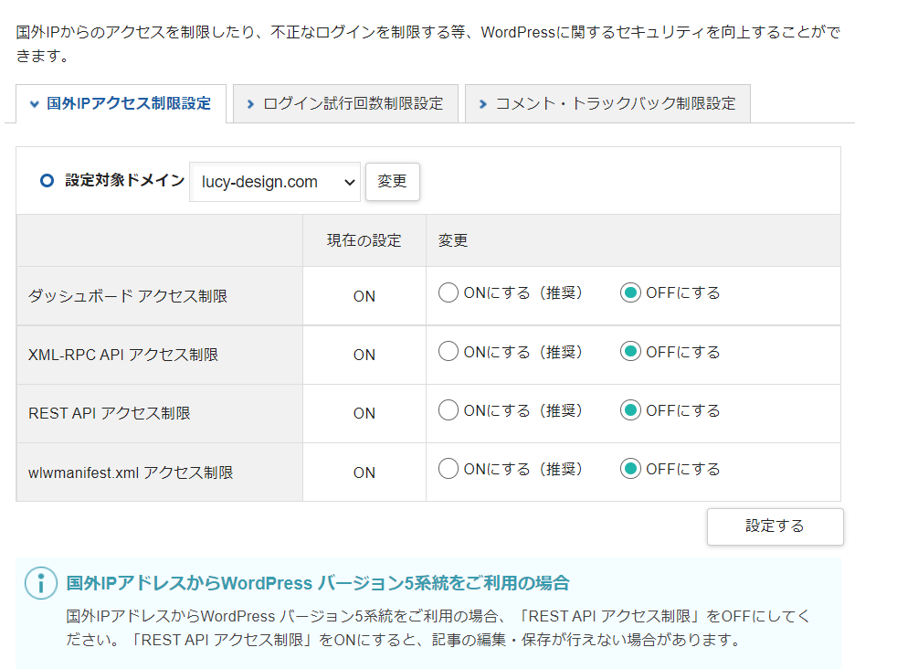
Task: Open the lucy-design.com domain dropdown
Action: pos(275,182)
